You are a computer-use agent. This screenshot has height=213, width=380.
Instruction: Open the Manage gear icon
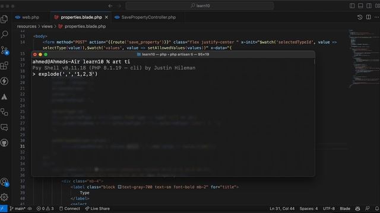(4, 197)
